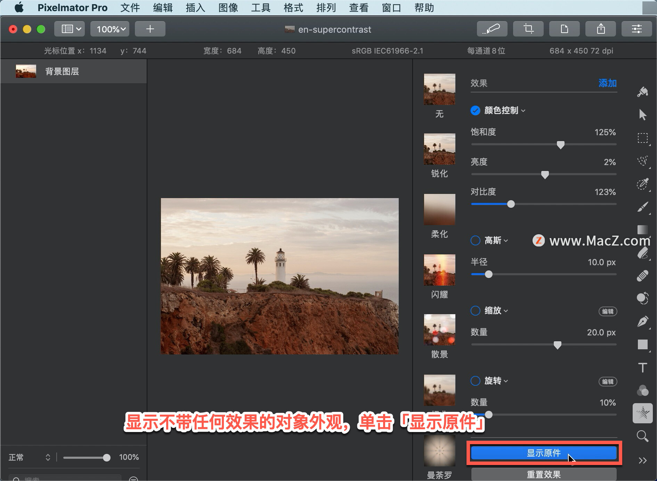Select the Shape rectangle tool
The image size is (657, 481).
642,344
